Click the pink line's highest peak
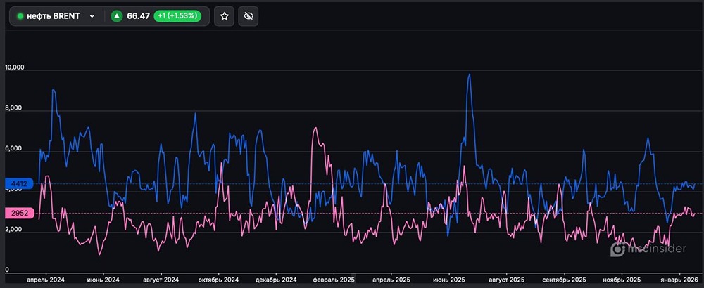 click(315, 128)
